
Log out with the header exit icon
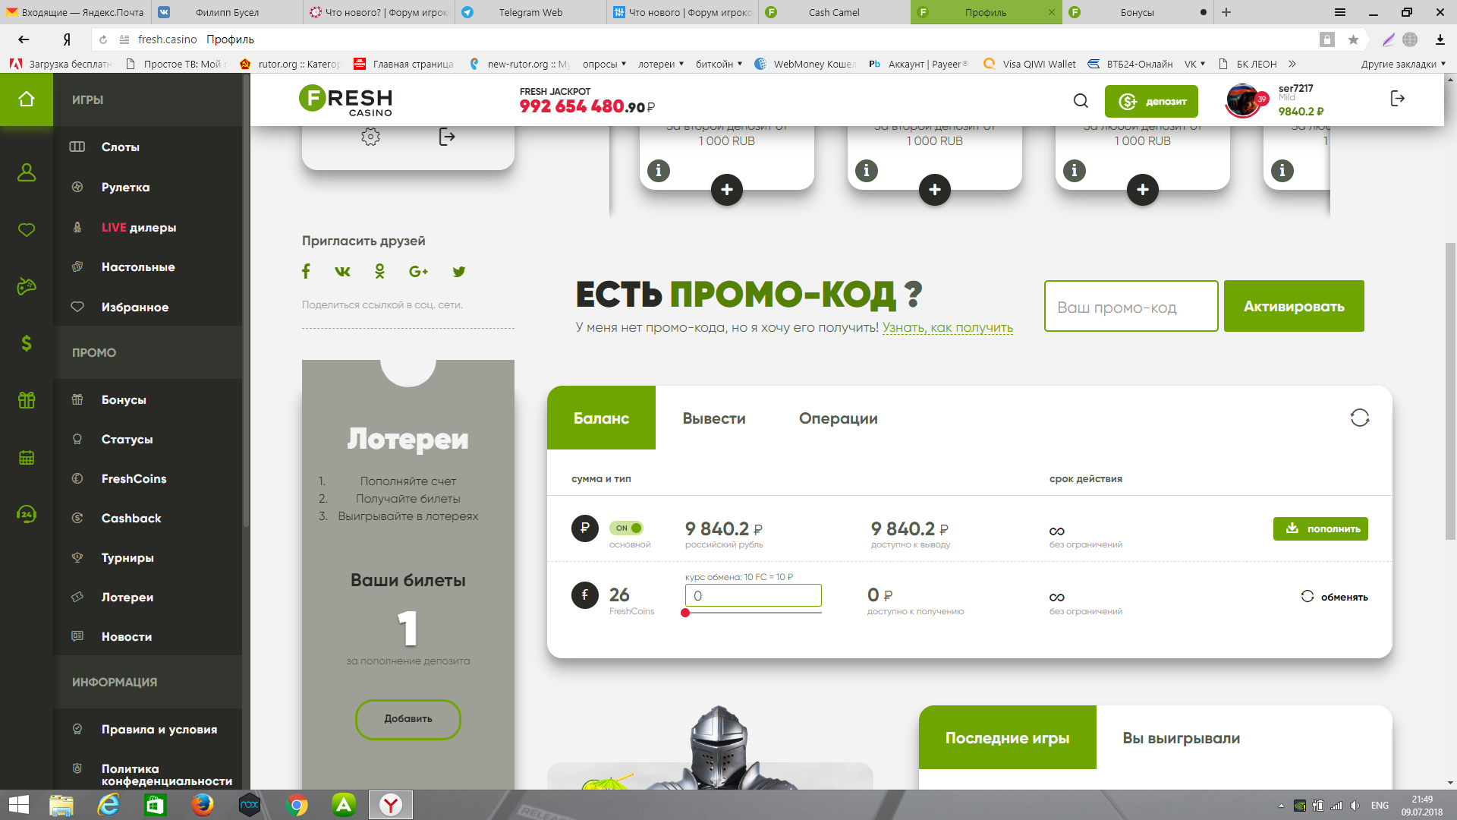tap(1397, 98)
